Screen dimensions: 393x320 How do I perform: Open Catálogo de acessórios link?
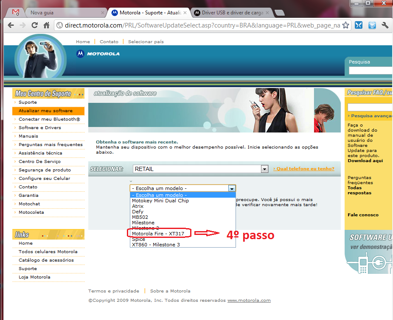[x=46, y=260]
